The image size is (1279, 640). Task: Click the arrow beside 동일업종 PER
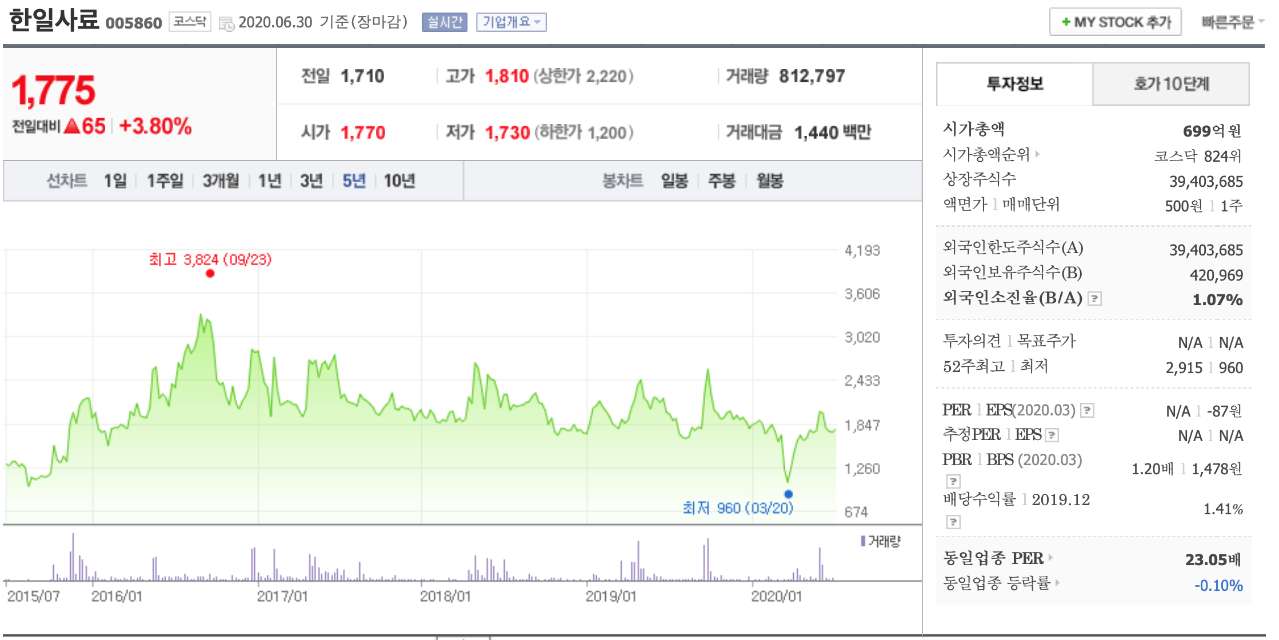[1050, 557]
